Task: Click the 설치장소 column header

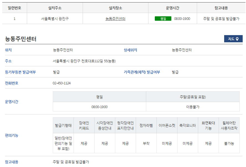Action: tap(116, 8)
